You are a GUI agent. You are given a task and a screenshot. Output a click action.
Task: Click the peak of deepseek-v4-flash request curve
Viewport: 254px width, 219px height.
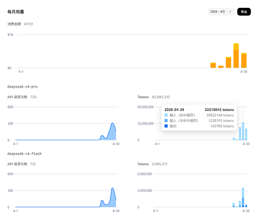tap(113, 188)
